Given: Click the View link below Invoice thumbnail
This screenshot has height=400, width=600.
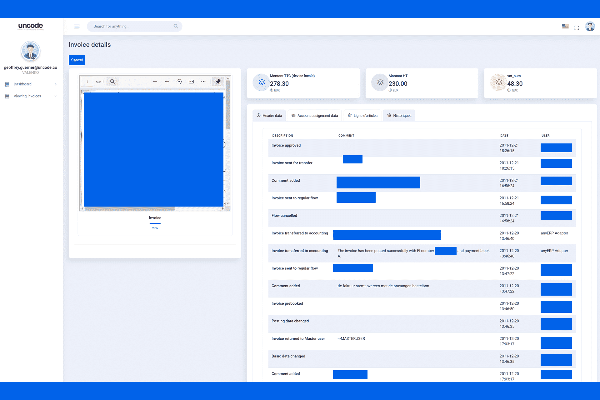Looking at the screenshot, I should point(155,228).
